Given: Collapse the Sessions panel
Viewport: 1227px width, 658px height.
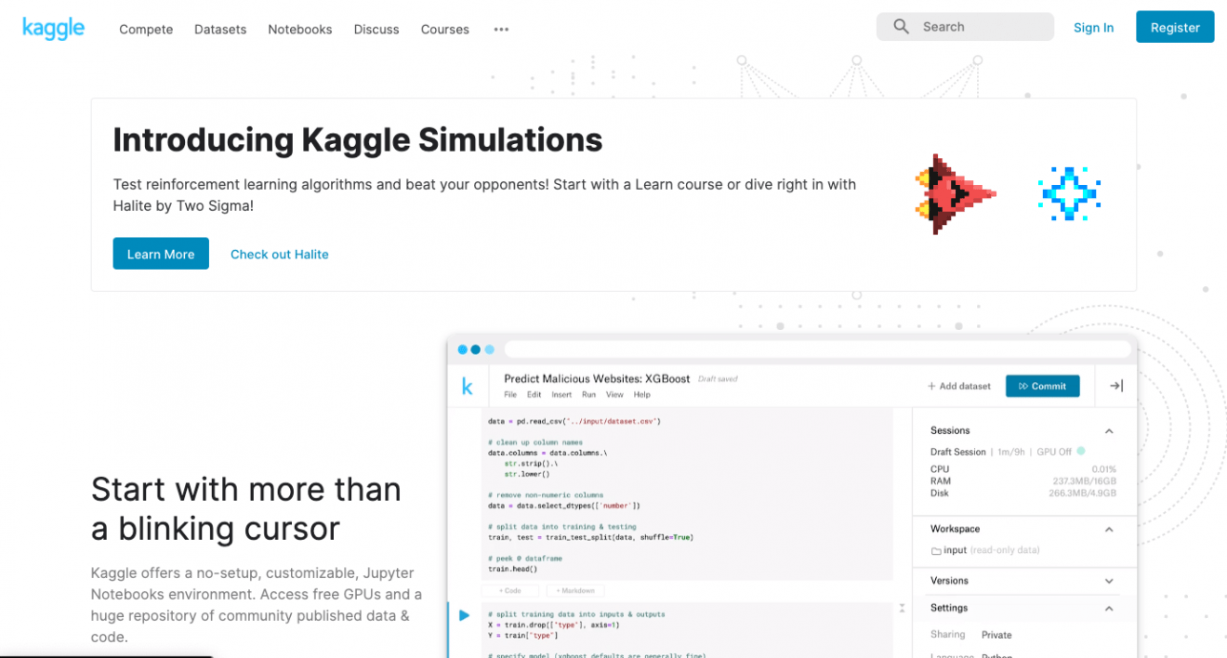Looking at the screenshot, I should tap(1109, 431).
